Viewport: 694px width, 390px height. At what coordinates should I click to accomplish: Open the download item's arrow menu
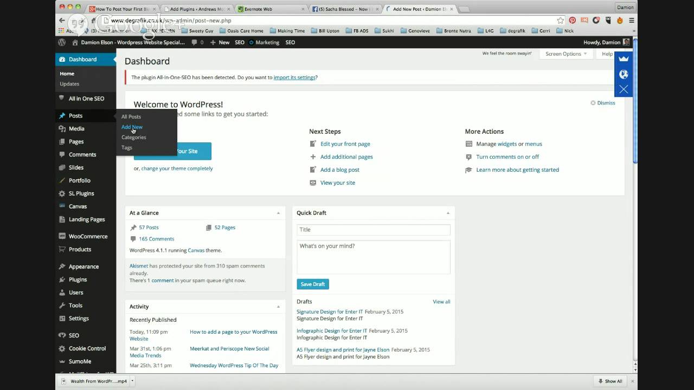tap(132, 381)
